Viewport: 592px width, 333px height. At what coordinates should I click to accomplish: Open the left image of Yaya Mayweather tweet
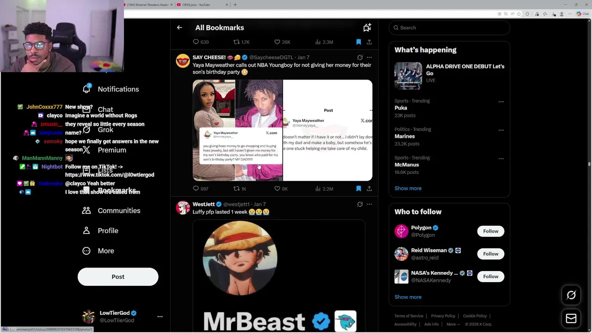coord(237,130)
